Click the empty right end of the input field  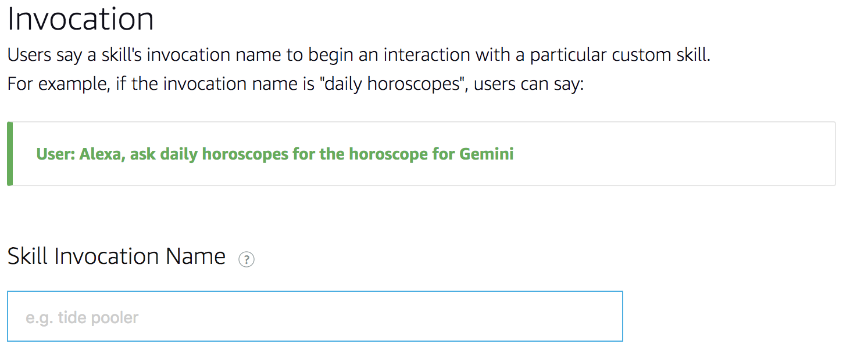581,316
